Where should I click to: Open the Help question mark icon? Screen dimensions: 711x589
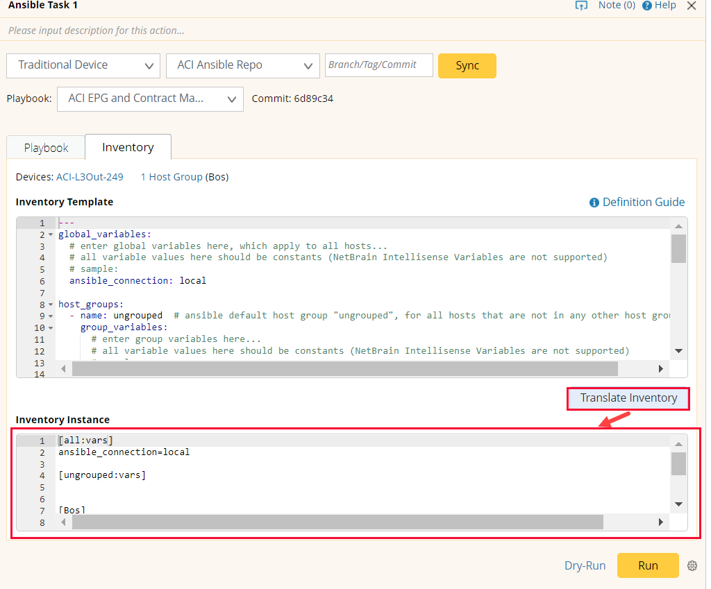pyautogui.click(x=647, y=6)
